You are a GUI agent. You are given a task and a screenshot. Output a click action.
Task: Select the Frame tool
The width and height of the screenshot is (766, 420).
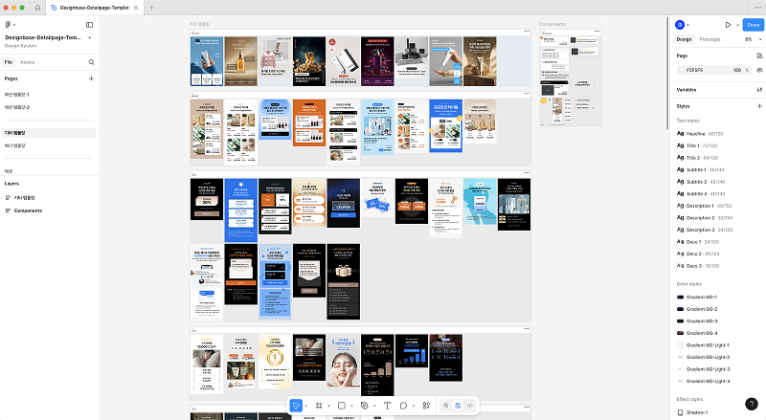point(319,406)
